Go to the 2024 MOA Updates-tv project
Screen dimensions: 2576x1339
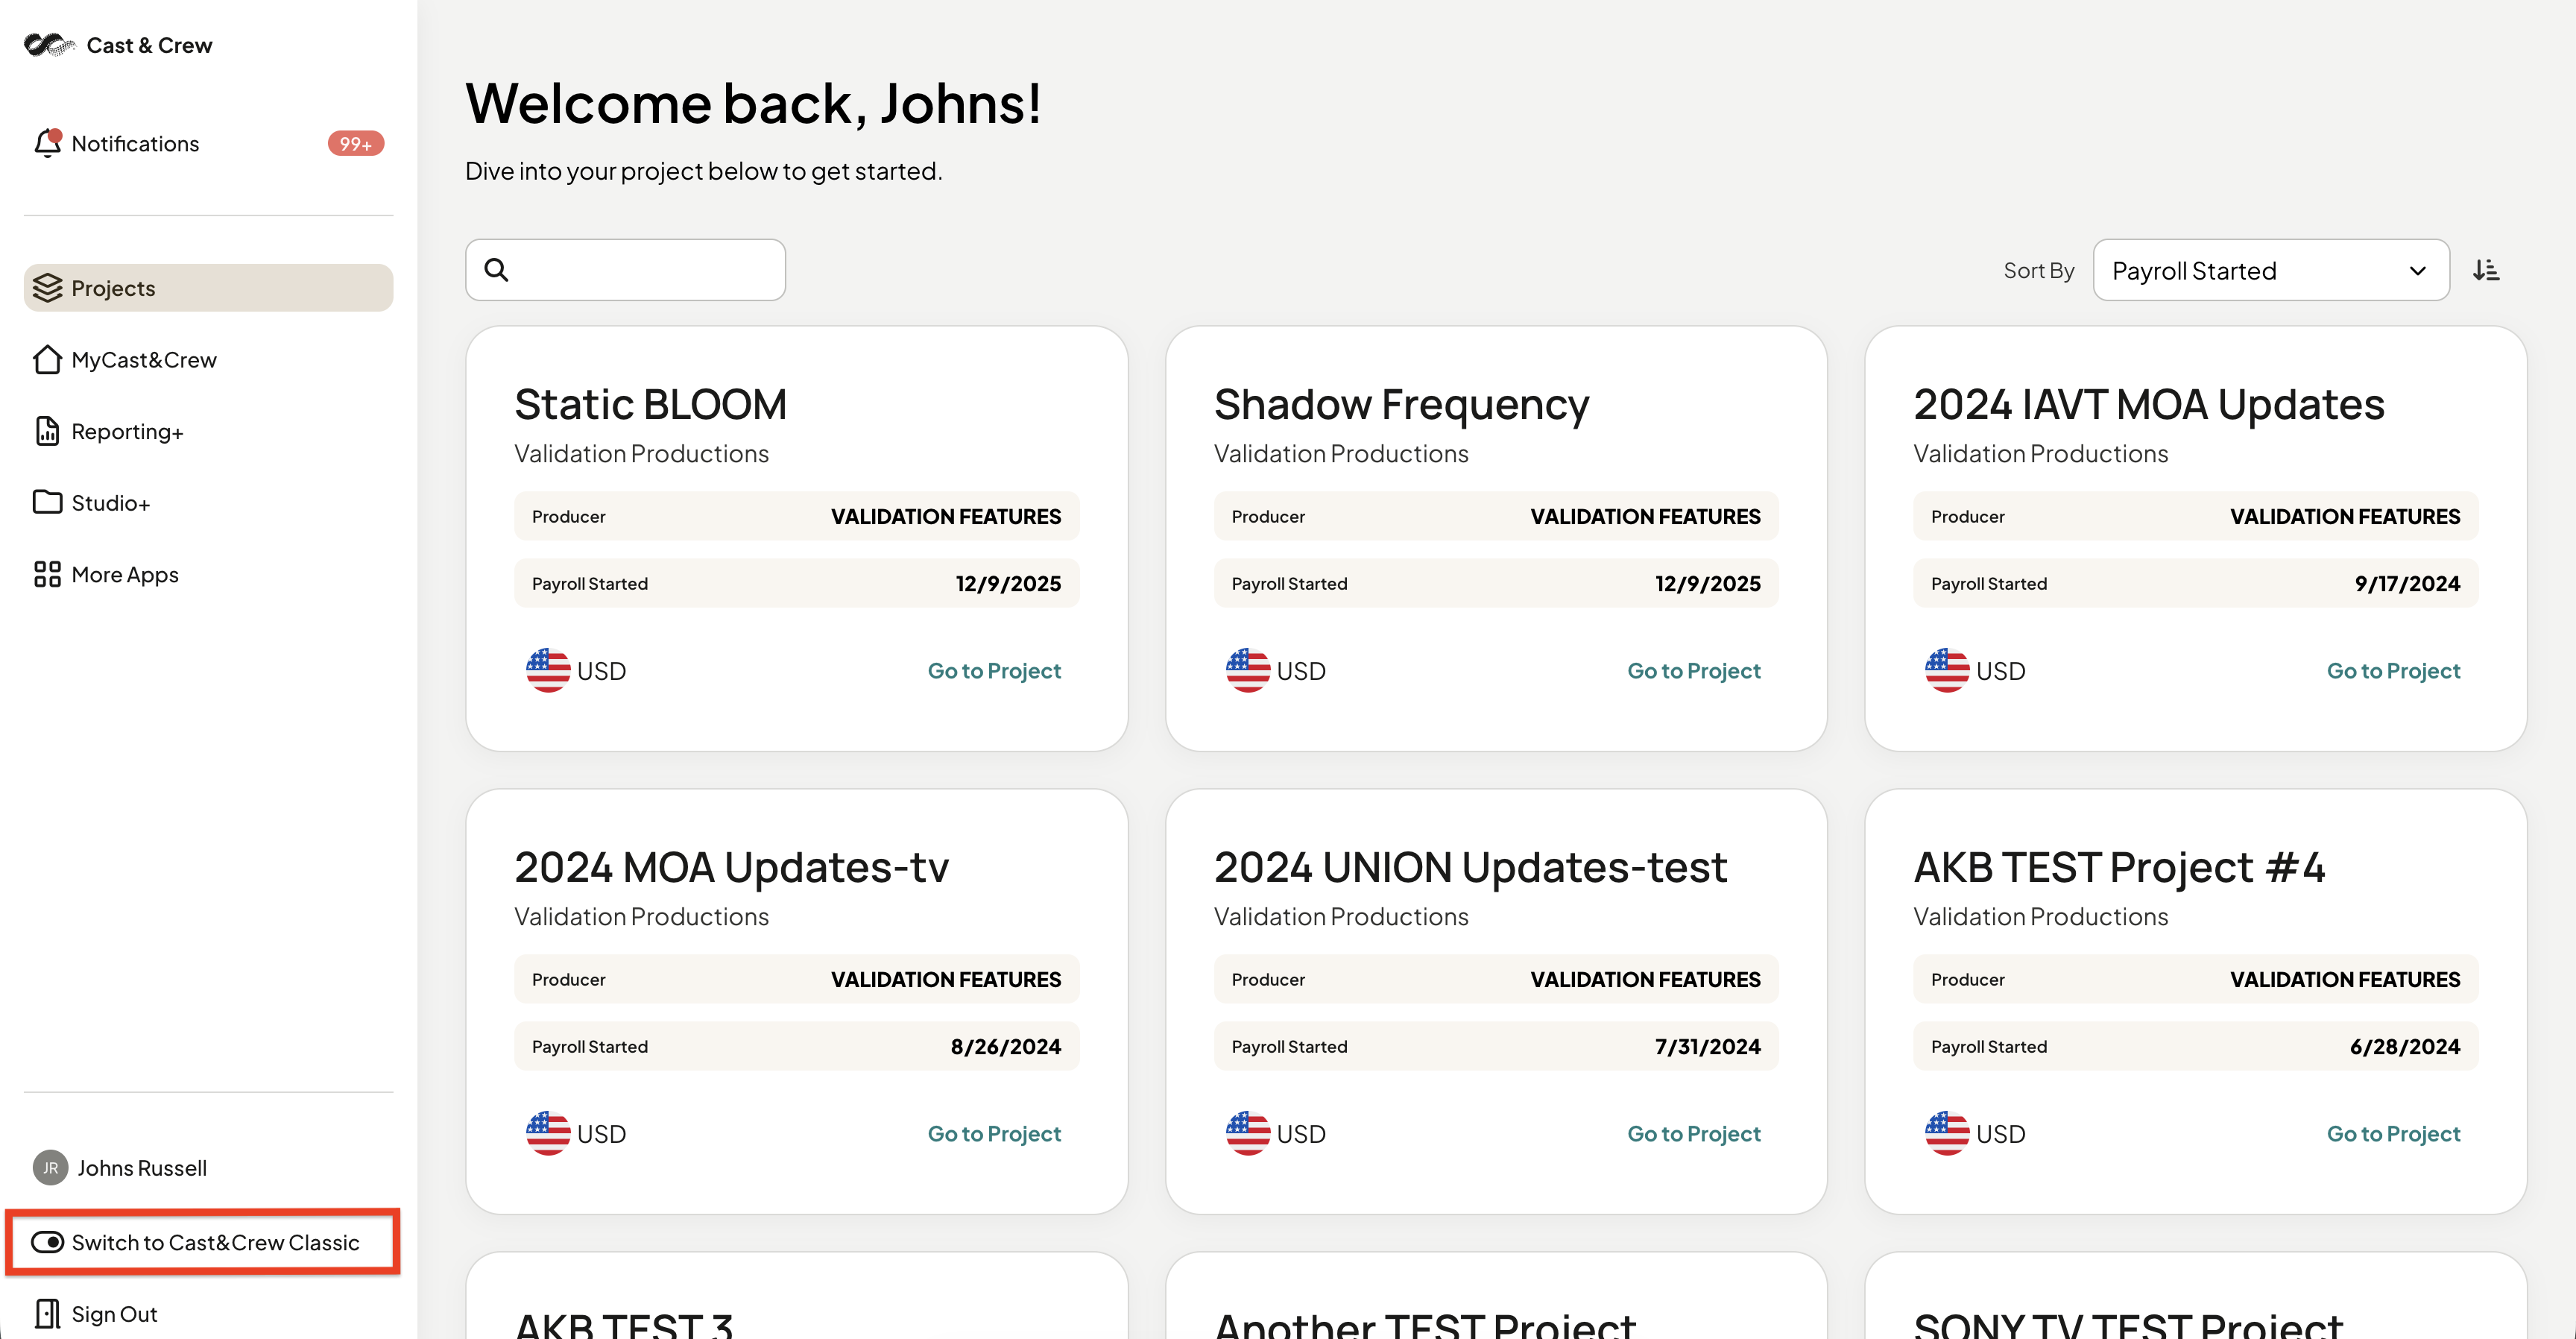(994, 1133)
